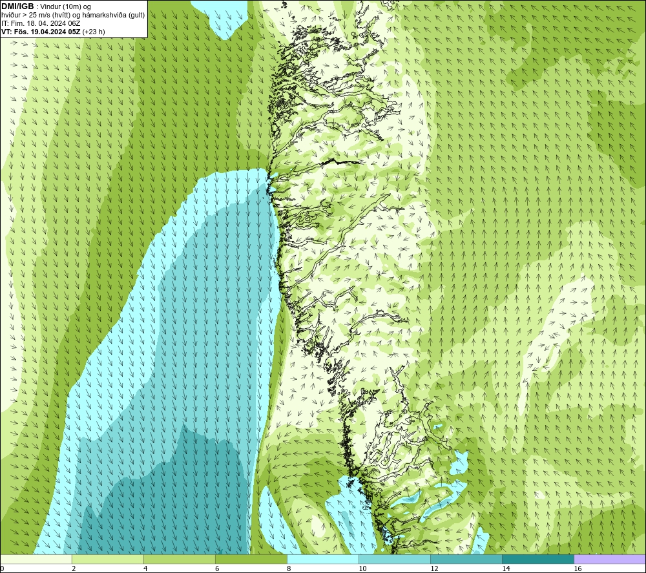Click the legend scale label "4"
Viewport: 646px width, 573px height.
[145, 569]
